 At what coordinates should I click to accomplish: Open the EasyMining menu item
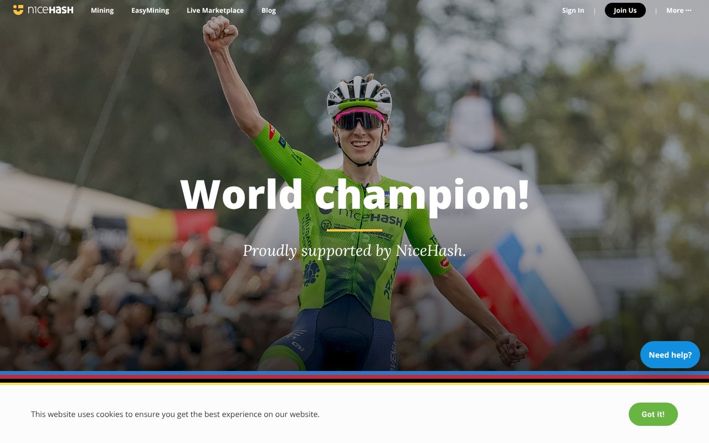pyautogui.click(x=150, y=11)
